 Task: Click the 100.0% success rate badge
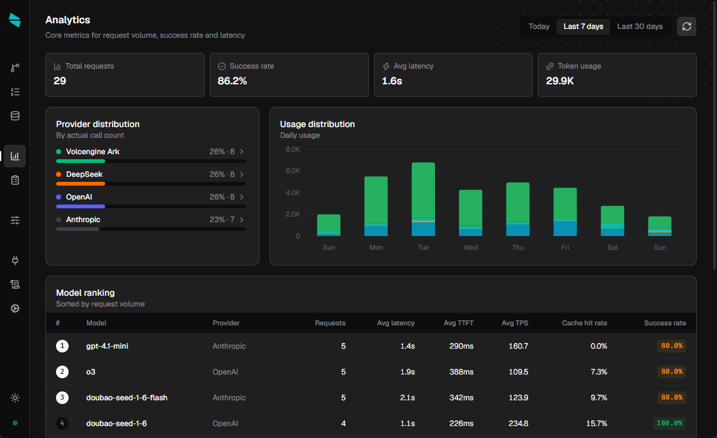click(x=669, y=424)
